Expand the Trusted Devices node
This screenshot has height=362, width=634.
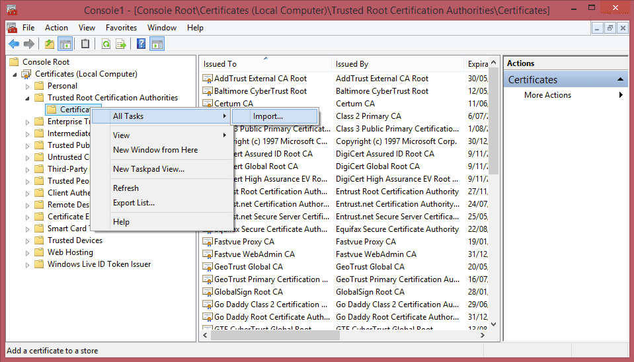tap(28, 241)
